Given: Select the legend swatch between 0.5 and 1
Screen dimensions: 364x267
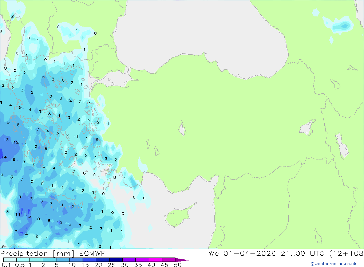Looking at the screenshot, I should (23, 260).
